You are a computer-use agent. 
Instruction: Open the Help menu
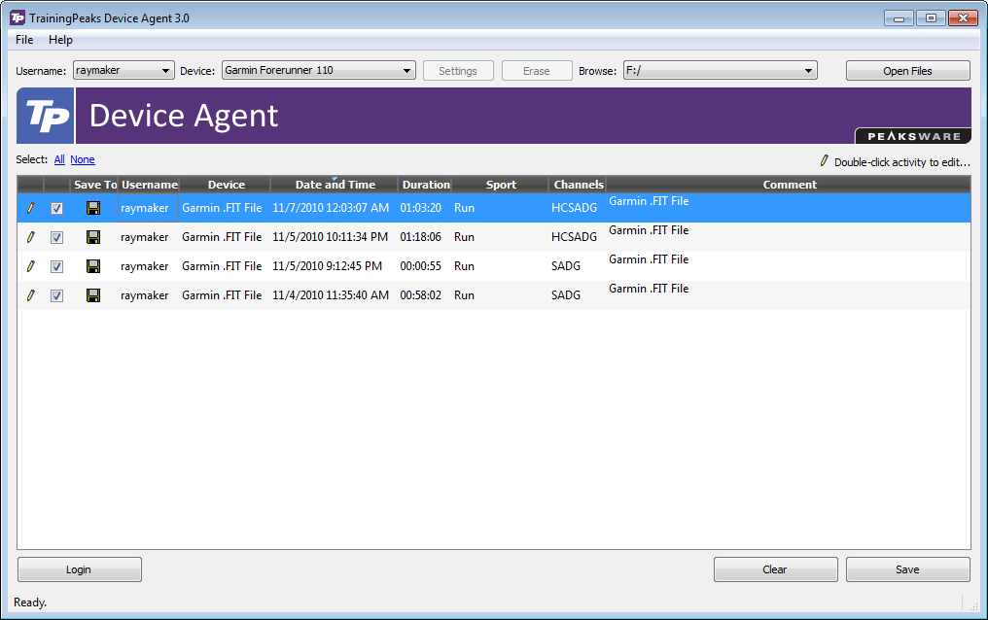(60, 40)
